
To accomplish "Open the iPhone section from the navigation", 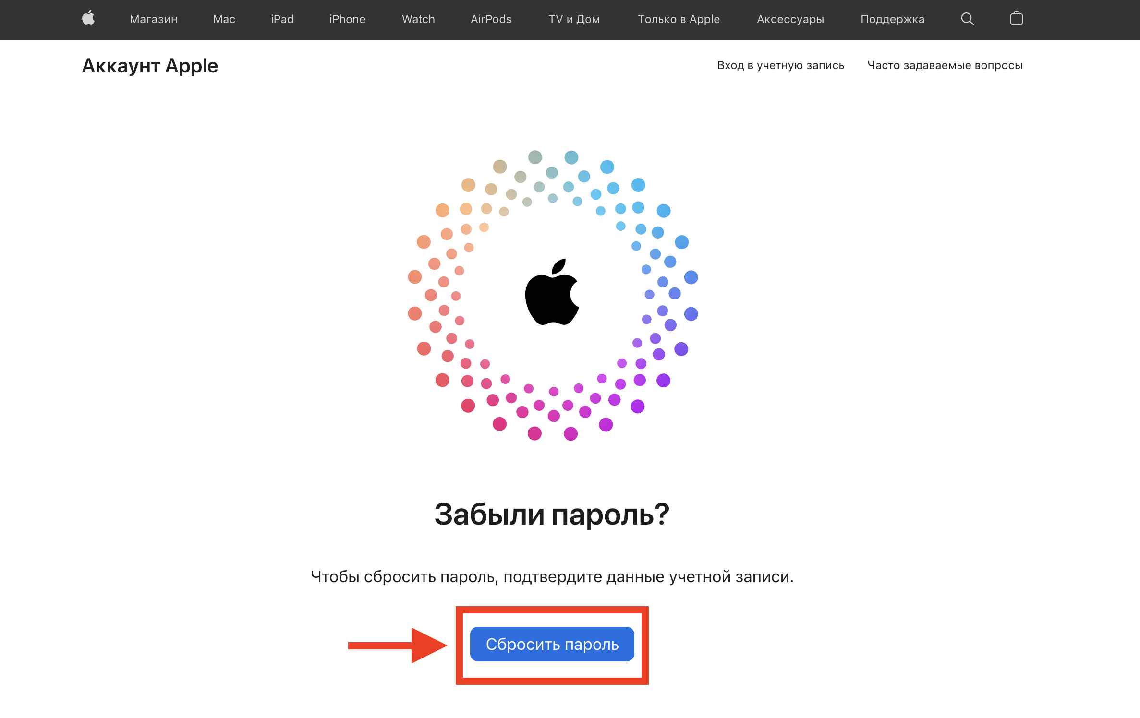I will tap(347, 19).
